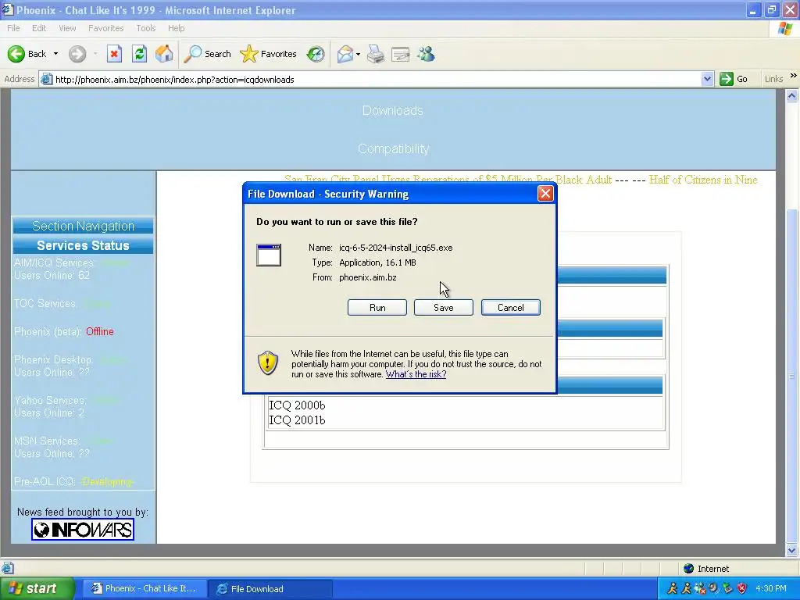This screenshot has height=600, width=800.
Task: Expand the Links toolbar chevron
Action: (x=793, y=76)
